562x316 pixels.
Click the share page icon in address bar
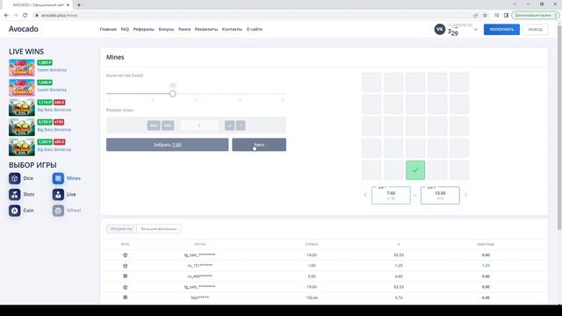476,15
